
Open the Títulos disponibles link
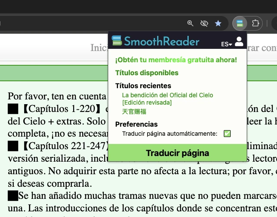pos(147,73)
